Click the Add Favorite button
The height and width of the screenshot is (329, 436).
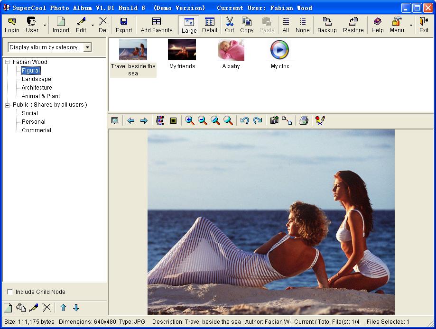pos(157,25)
